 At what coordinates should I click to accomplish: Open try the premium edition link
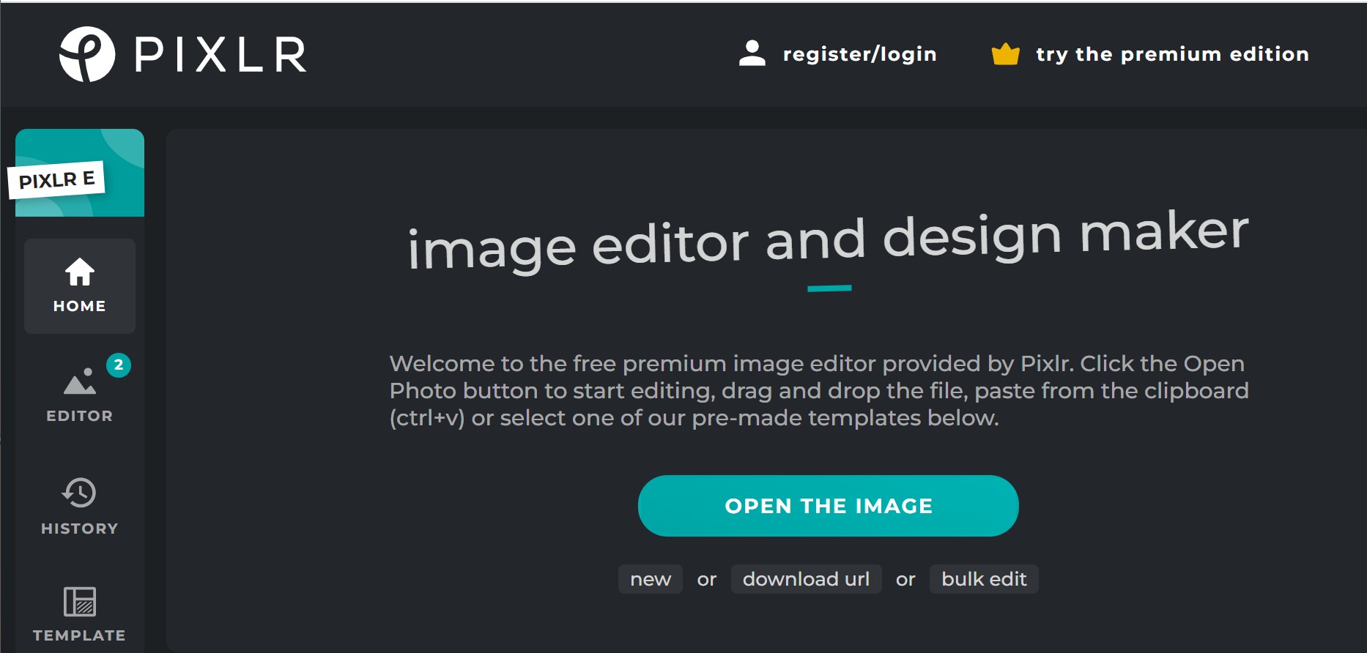pyautogui.click(x=1172, y=54)
